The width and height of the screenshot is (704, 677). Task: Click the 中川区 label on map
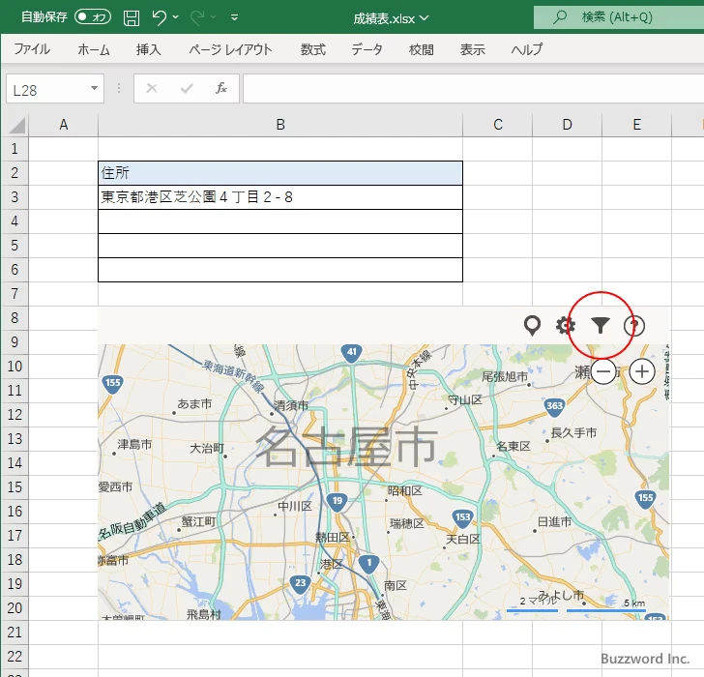pyautogui.click(x=295, y=507)
